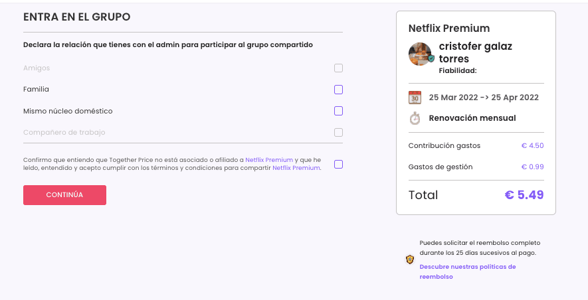Click the calendar icon beside the dates
Image resolution: width=588 pixels, height=300 pixels.
click(415, 98)
